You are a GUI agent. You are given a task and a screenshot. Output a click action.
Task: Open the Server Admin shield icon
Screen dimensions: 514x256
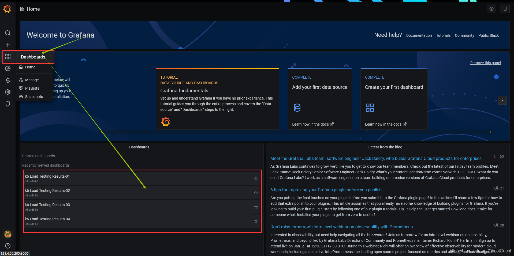coord(8,104)
